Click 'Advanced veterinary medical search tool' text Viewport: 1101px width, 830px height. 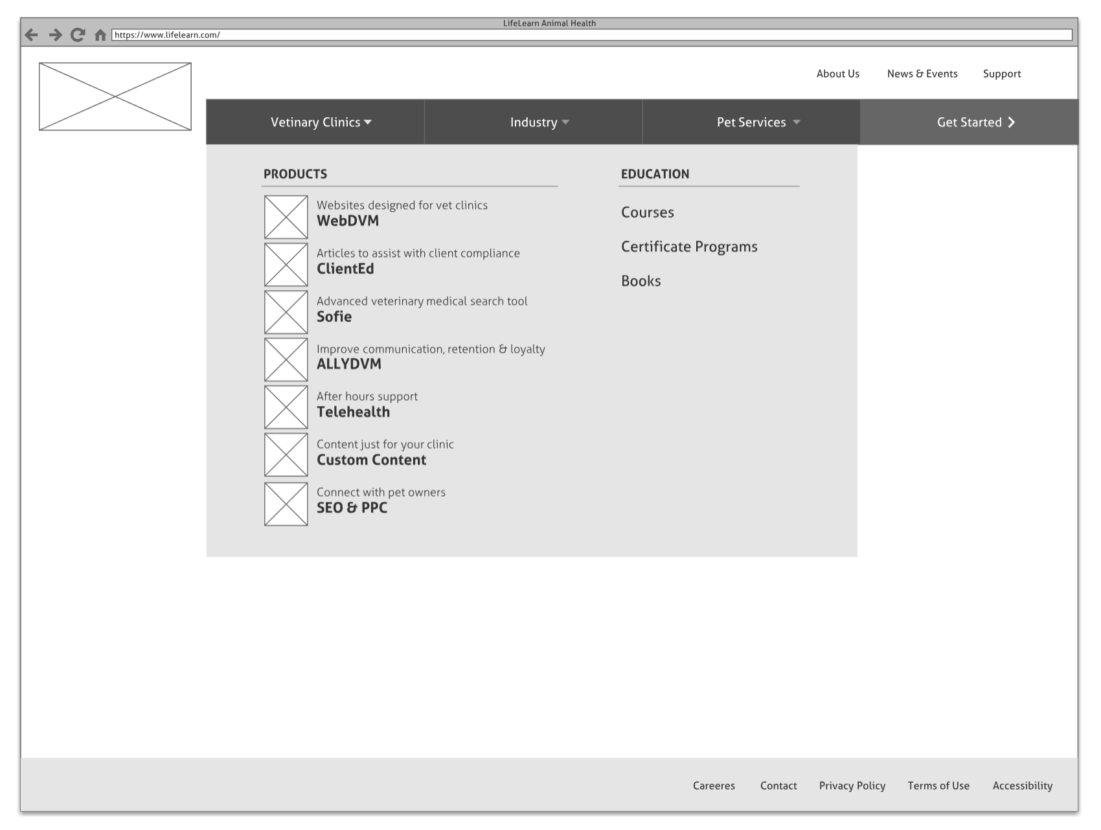click(x=422, y=301)
